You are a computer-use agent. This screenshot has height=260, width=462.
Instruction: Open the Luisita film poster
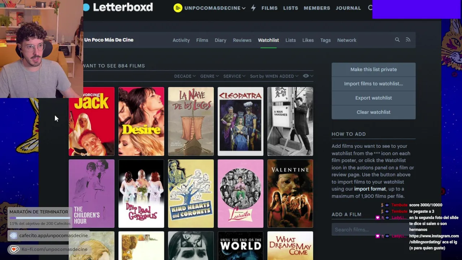tap(240, 194)
